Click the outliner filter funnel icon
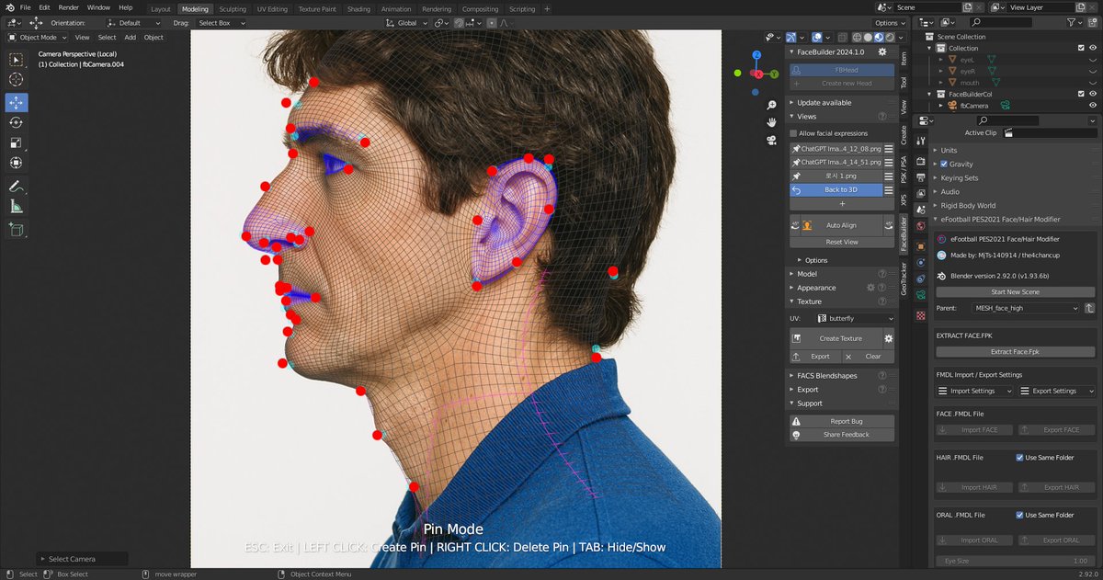The height and width of the screenshot is (580, 1103). click(1071, 22)
